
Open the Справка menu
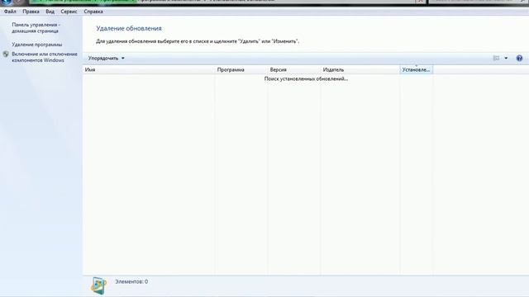pyautogui.click(x=93, y=12)
